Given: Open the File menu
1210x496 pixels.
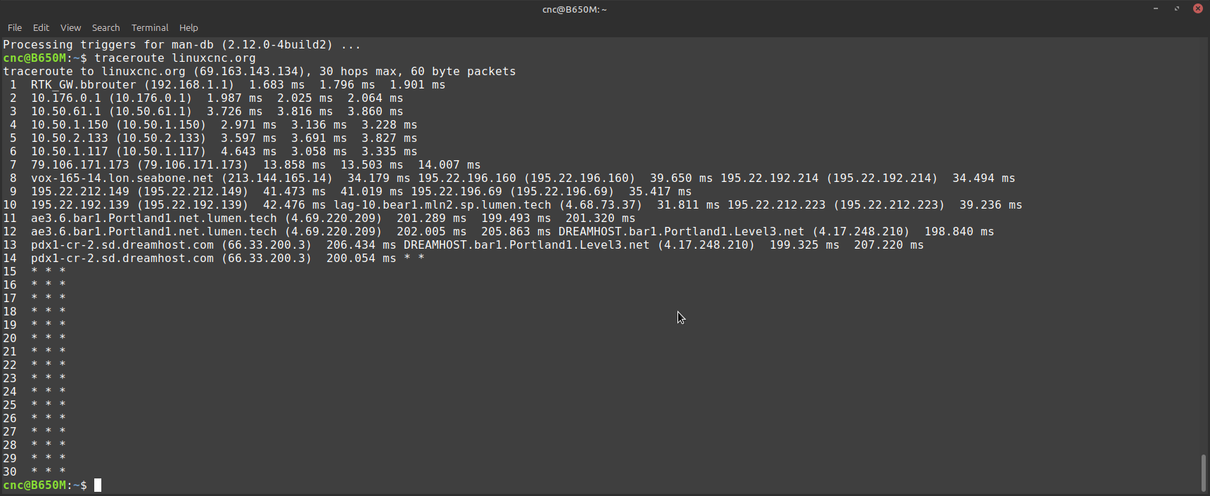Looking at the screenshot, I should click(15, 28).
